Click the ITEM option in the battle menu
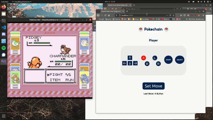213x120 pixels. pos(55,80)
